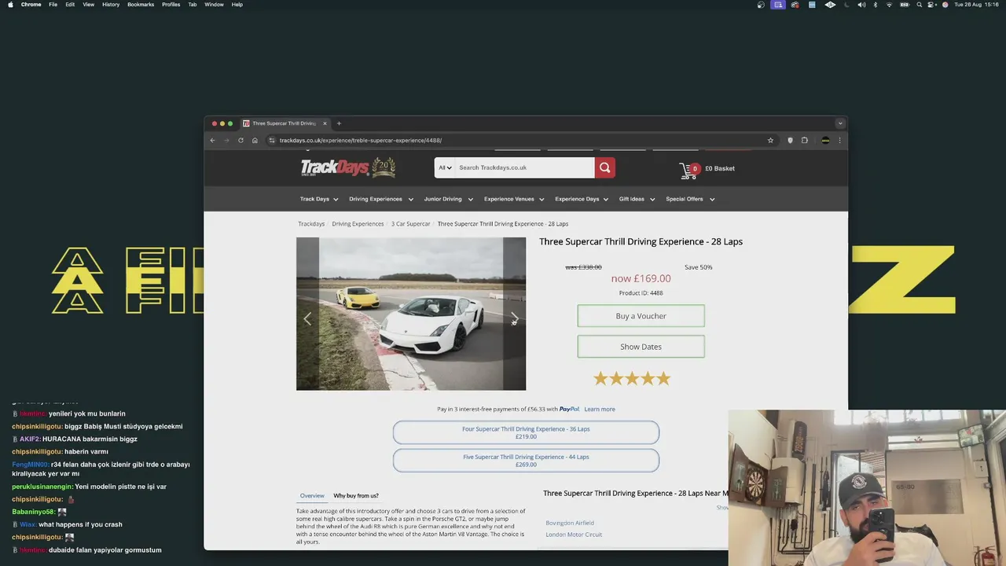Show previous car image
Image resolution: width=1006 pixels, height=566 pixels.
(307, 318)
